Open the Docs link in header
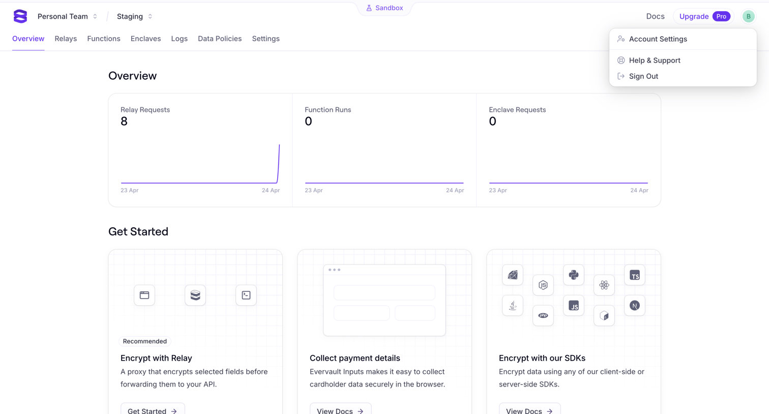The height and width of the screenshot is (414, 769). pyautogui.click(x=655, y=16)
